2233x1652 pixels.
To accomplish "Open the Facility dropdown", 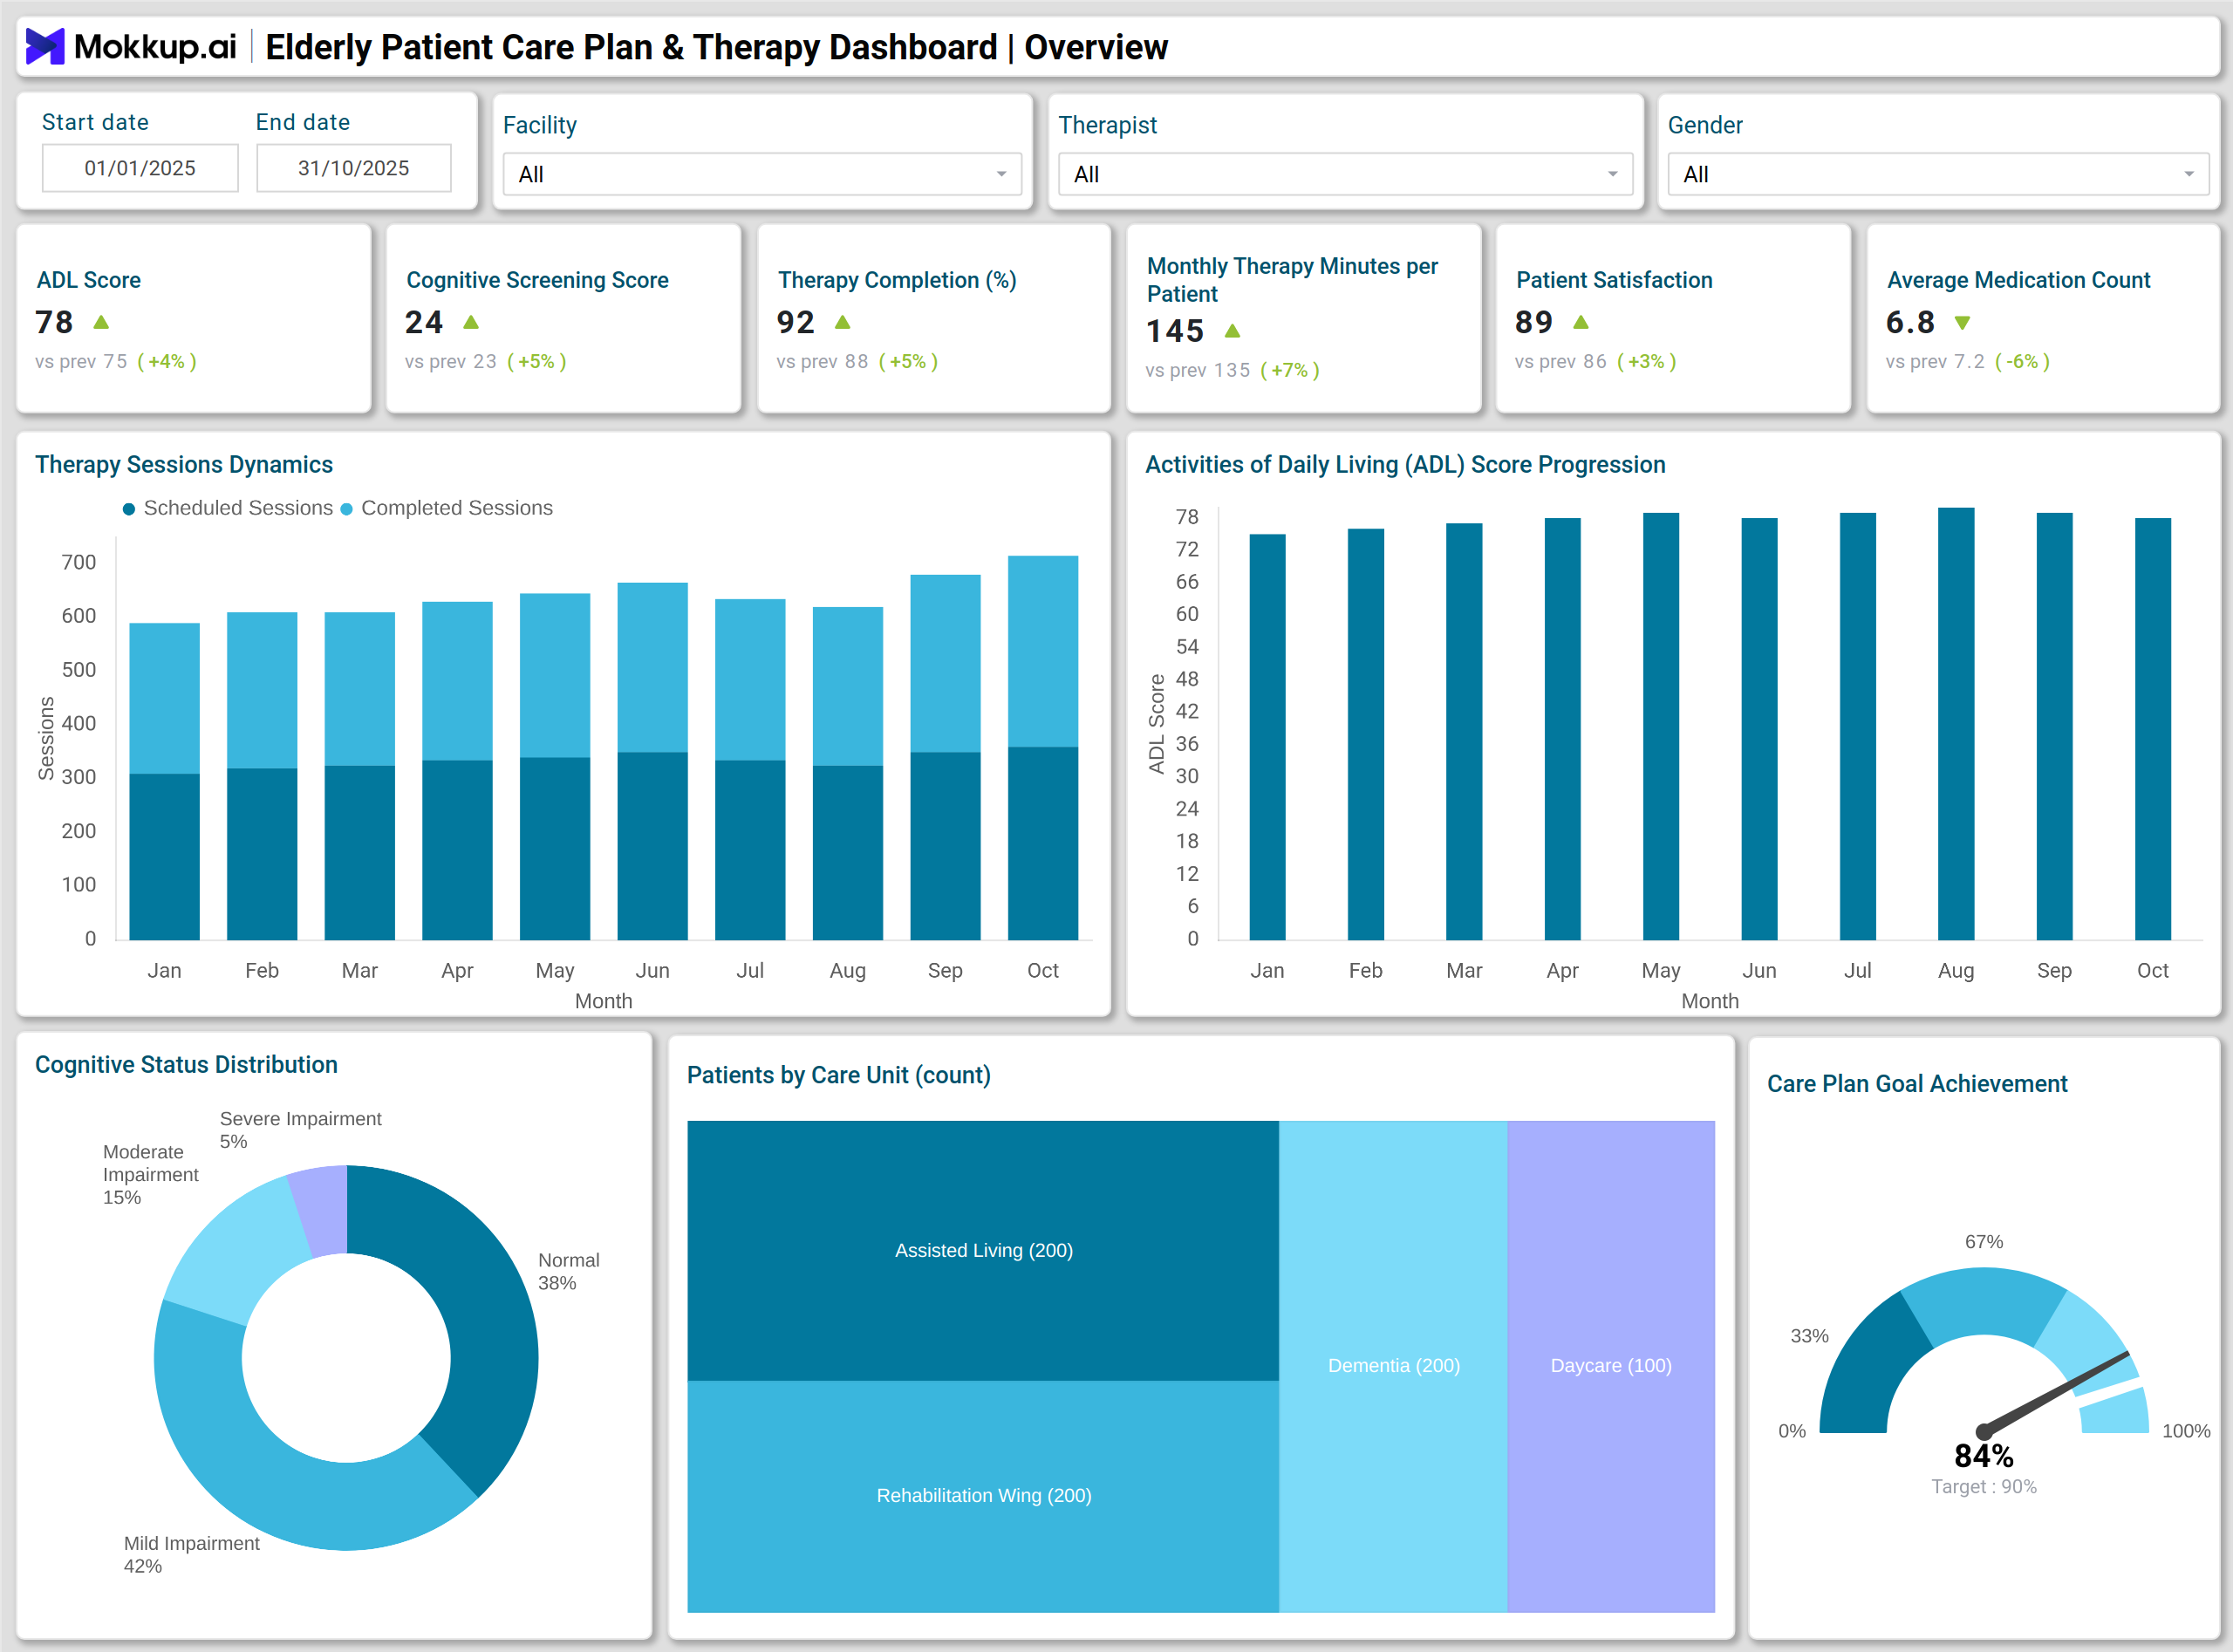I will [762, 174].
